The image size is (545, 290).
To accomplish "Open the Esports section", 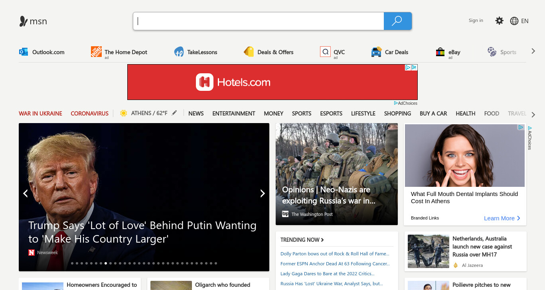I will pyautogui.click(x=331, y=114).
